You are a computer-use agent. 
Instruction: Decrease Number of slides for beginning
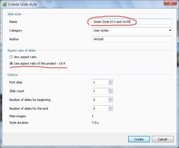click(x=110, y=101)
